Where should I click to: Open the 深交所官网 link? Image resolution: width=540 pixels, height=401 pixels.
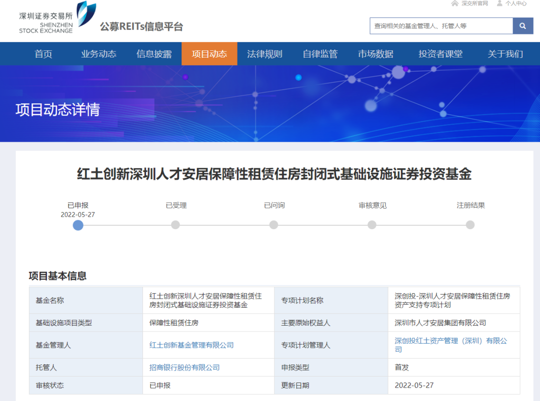click(474, 3)
